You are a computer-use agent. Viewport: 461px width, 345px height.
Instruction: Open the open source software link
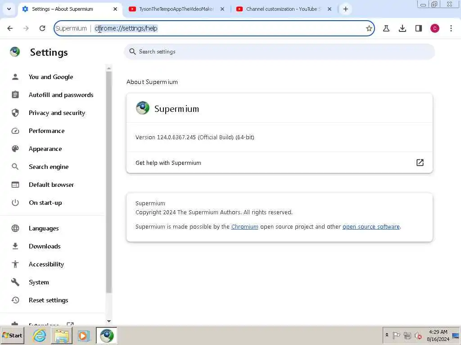(x=371, y=226)
